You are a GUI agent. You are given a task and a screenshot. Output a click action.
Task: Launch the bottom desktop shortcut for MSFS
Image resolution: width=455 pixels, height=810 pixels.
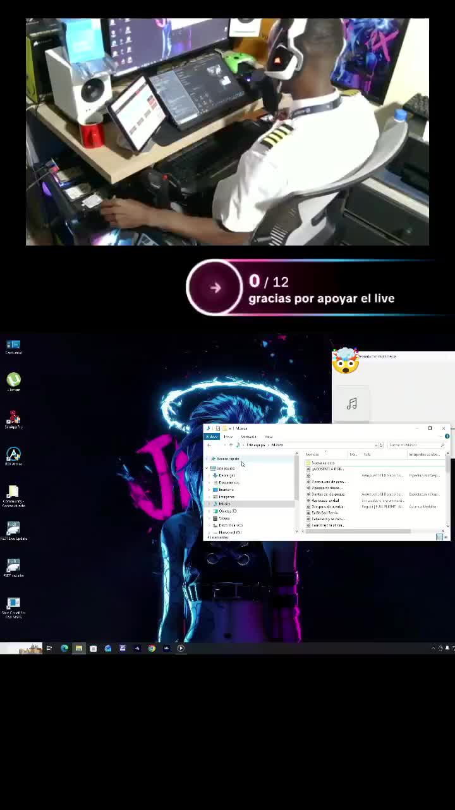pos(13,607)
